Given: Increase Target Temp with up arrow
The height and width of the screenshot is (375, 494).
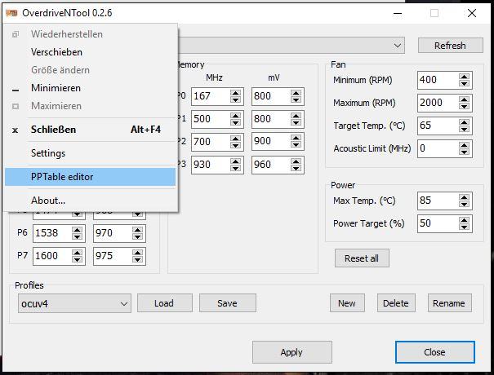Looking at the screenshot, I should pos(464,122).
